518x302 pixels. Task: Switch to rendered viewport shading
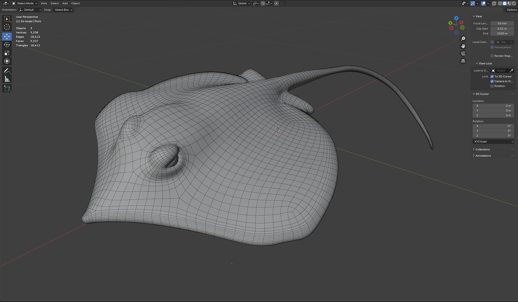coord(514,3)
